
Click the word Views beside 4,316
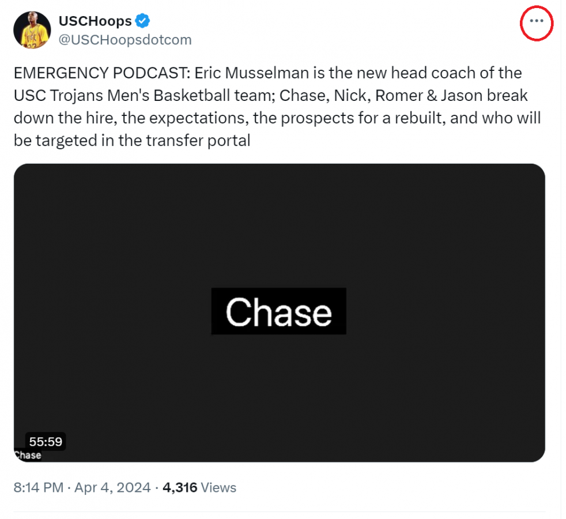pos(218,488)
